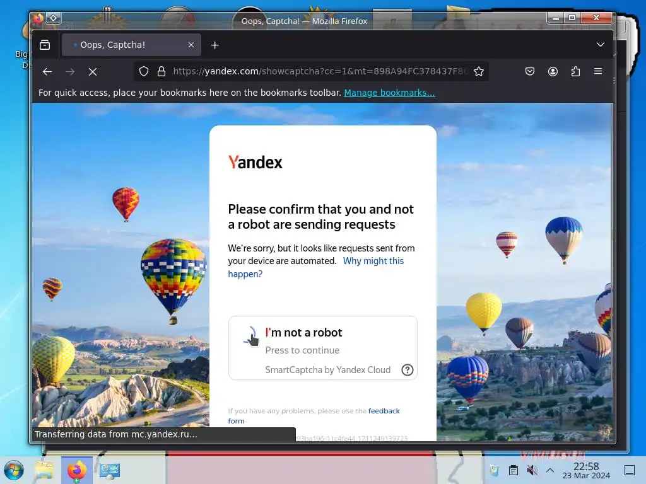Open SmartCaptcha help question mark
The width and height of the screenshot is (646, 484).
tap(407, 370)
